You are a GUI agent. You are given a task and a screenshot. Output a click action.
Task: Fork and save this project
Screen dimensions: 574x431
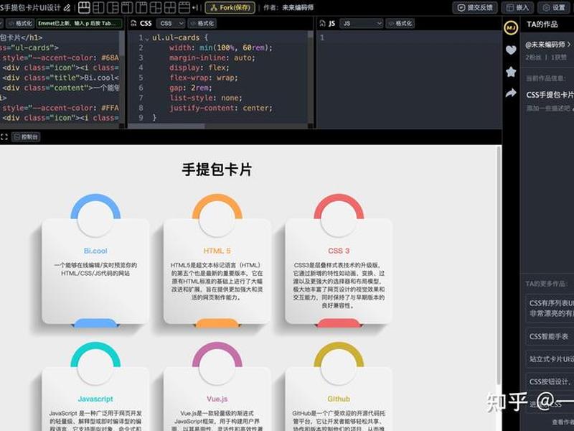pos(230,8)
